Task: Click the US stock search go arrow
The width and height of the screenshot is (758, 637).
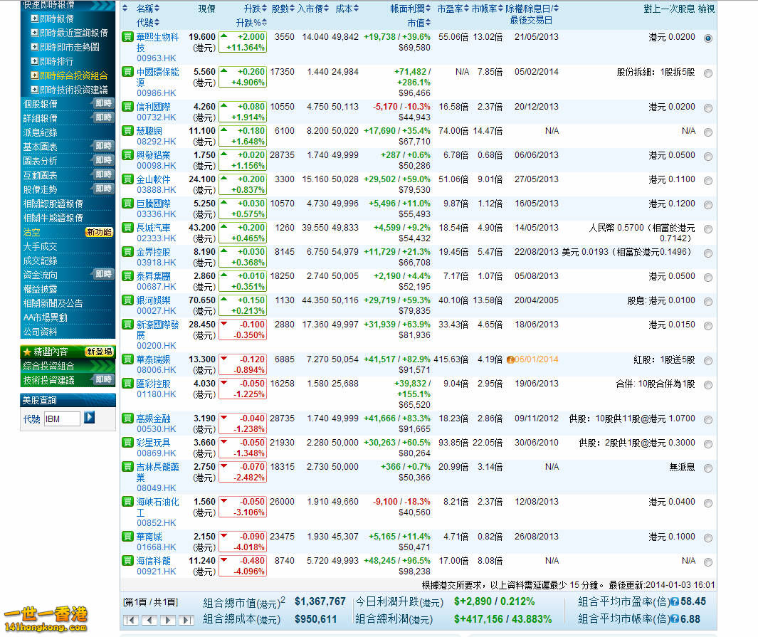Action: [x=90, y=417]
